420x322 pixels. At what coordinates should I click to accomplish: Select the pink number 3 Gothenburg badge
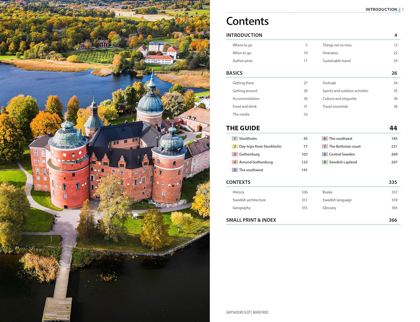[235, 154]
